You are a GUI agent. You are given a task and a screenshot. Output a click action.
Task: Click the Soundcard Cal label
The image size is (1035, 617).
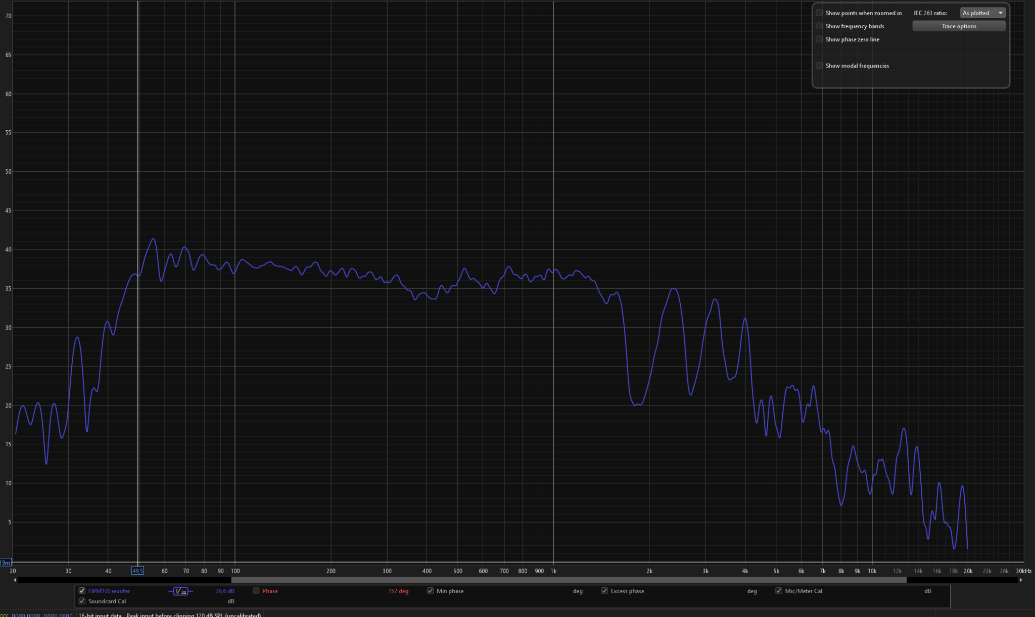point(107,601)
